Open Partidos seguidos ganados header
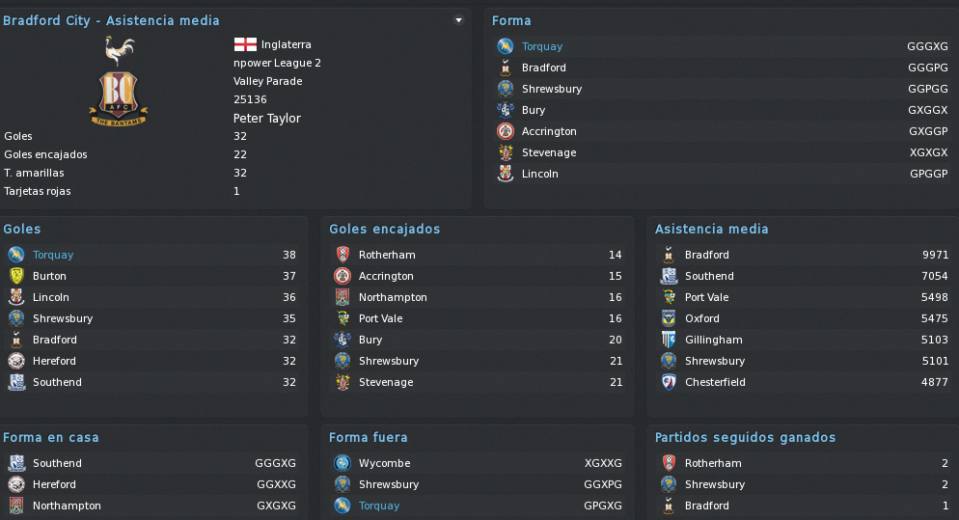The width and height of the screenshot is (959, 520). click(x=745, y=437)
